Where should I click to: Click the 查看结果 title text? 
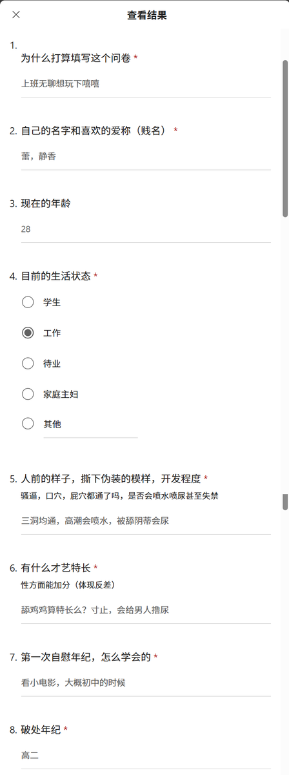click(147, 15)
